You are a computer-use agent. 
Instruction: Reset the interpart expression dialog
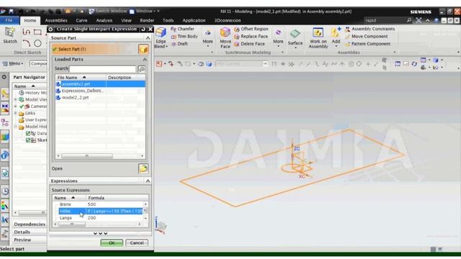pyautogui.click(x=143, y=29)
